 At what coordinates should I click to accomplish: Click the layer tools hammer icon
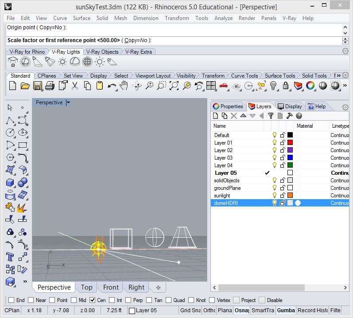(x=290, y=116)
